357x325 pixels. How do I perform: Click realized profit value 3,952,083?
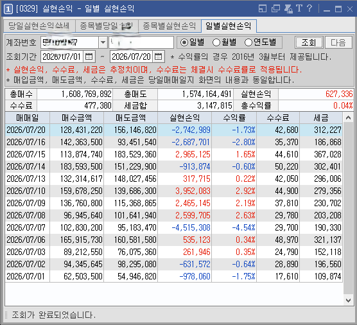click(x=193, y=191)
